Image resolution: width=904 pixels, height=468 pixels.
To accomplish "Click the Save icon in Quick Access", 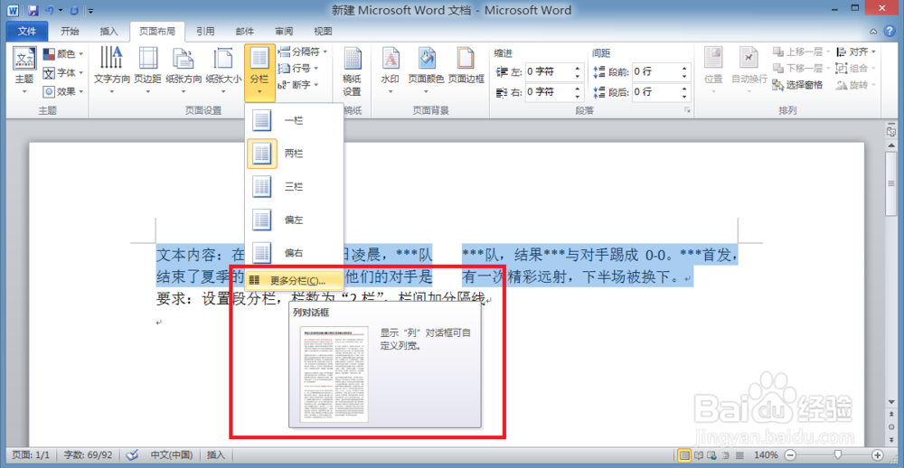I will pos(33,10).
